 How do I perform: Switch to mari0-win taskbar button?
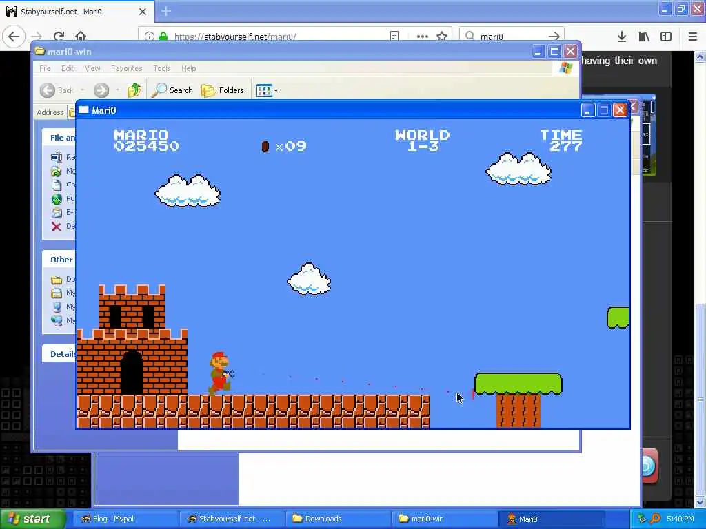coord(443,519)
